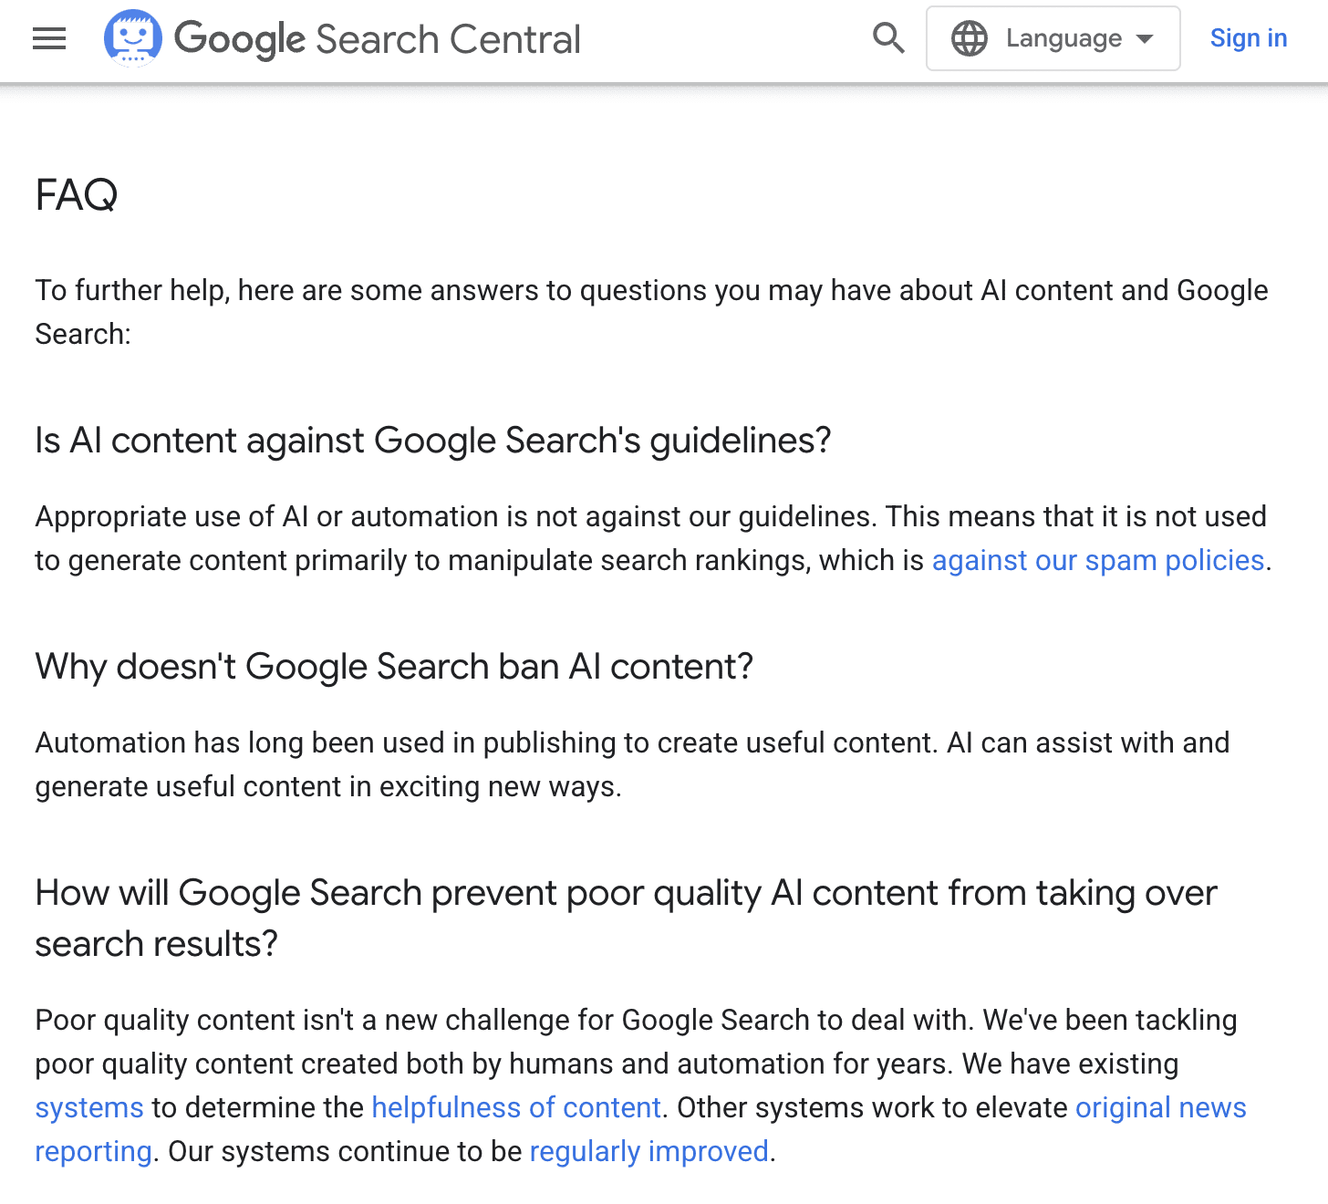Click the Google Search Central mascot logo

[133, 38]
